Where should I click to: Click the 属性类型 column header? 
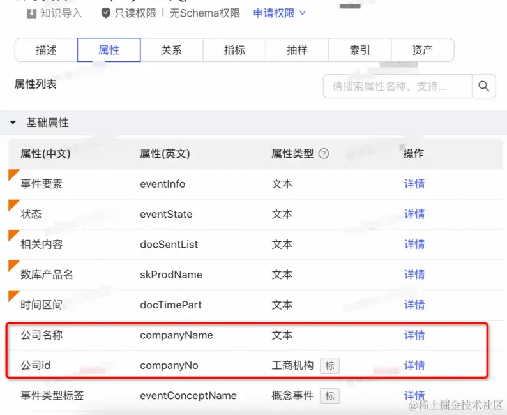292,153
